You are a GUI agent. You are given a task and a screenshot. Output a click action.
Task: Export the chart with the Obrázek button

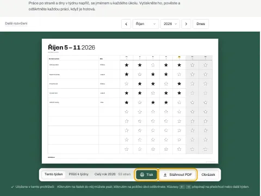[208, 175]
